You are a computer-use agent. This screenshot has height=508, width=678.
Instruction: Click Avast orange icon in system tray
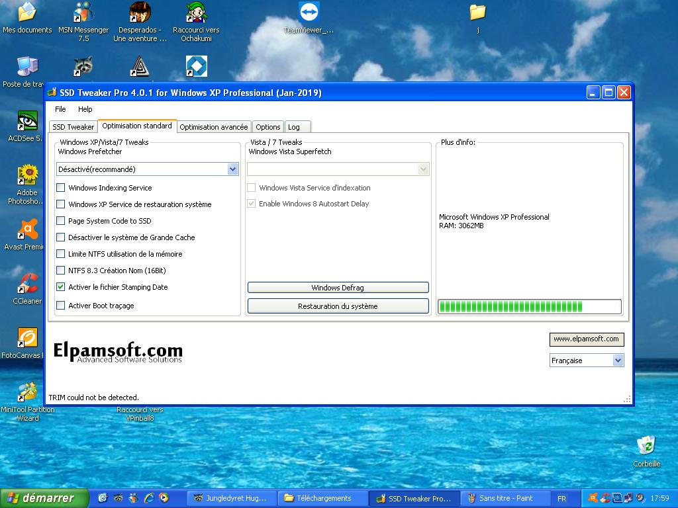pos(593,498)
